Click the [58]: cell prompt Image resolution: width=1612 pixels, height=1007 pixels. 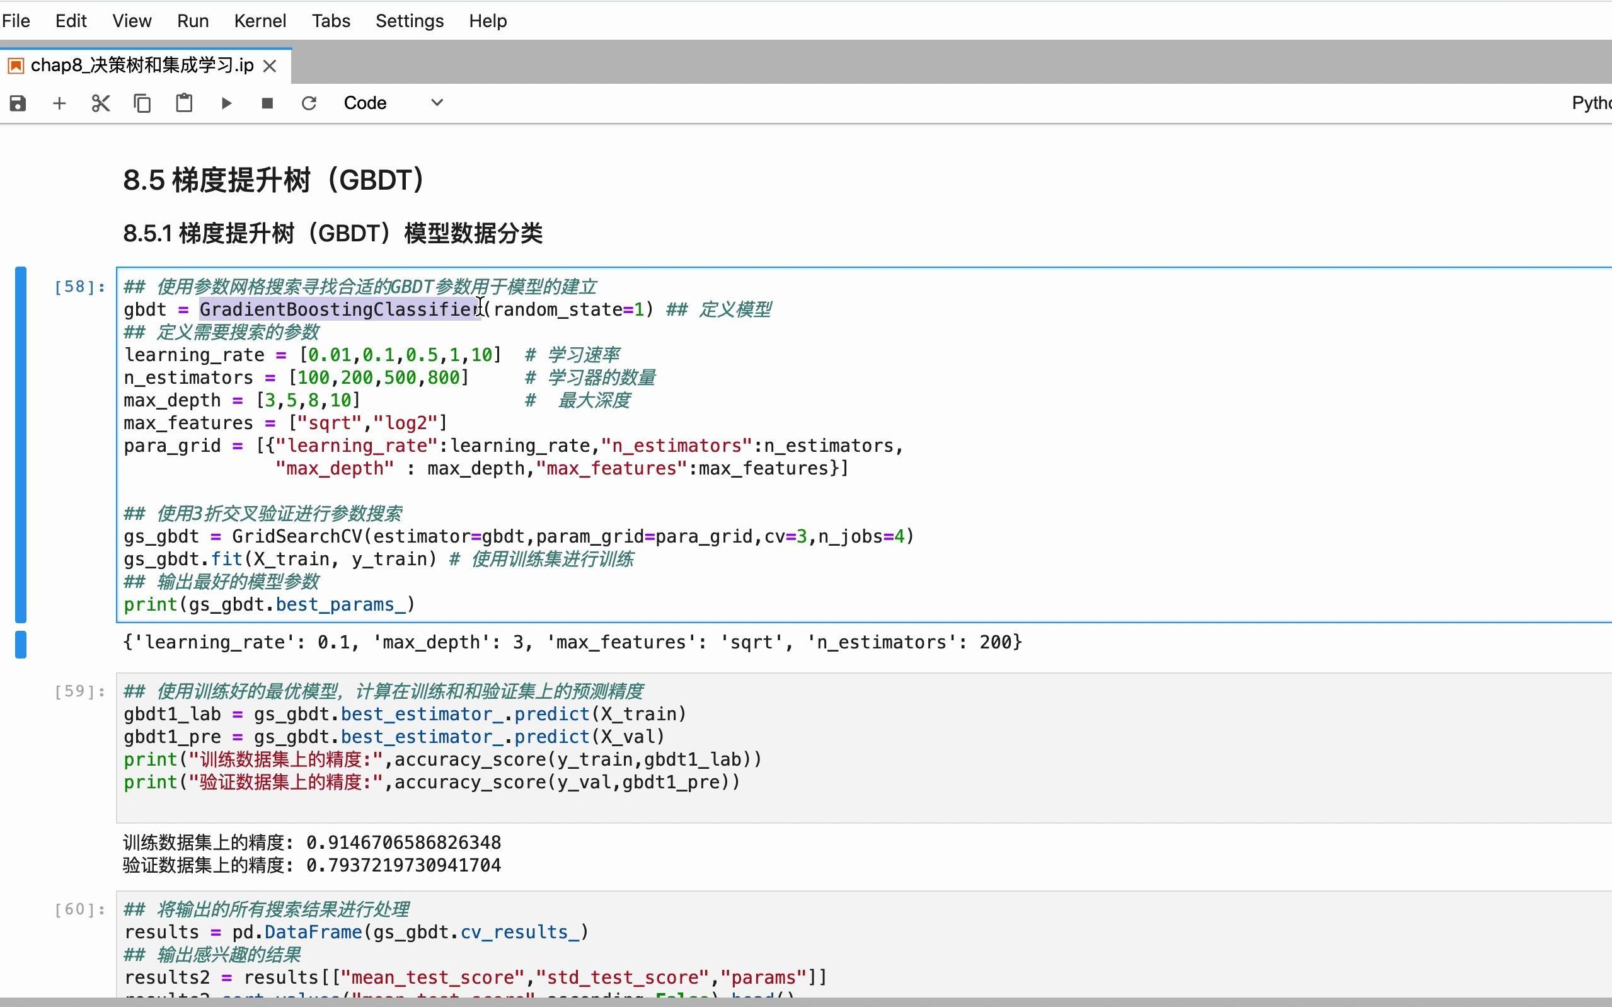[79, 287]
